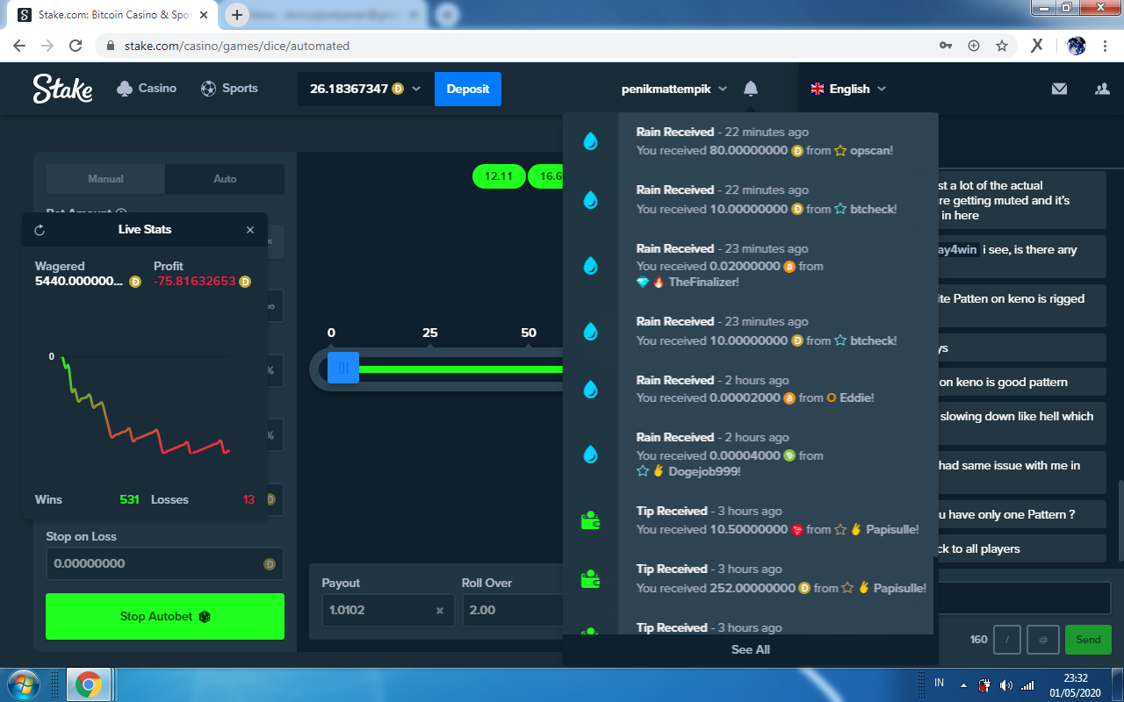Click the Roll Over input field

tap(512, 610)
